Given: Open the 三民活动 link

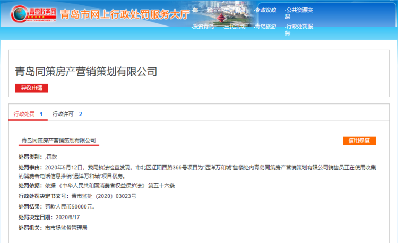Looking at the screenshot, I should click(x=234, y=27).
